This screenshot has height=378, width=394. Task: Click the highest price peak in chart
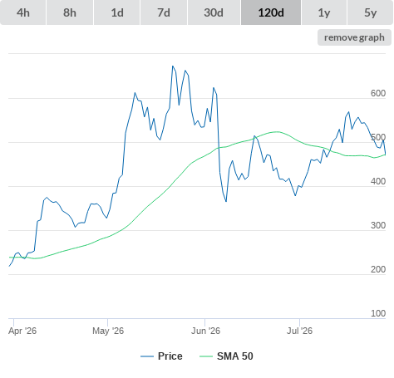[173, 66]
